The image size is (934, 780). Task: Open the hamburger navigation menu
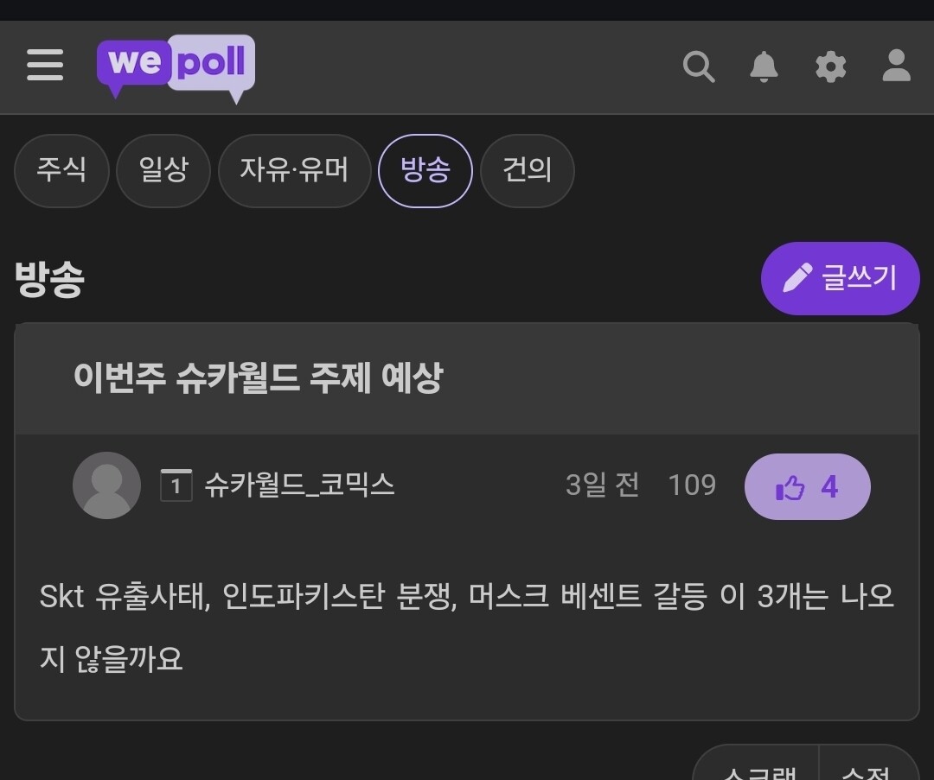tap(45, 65)
